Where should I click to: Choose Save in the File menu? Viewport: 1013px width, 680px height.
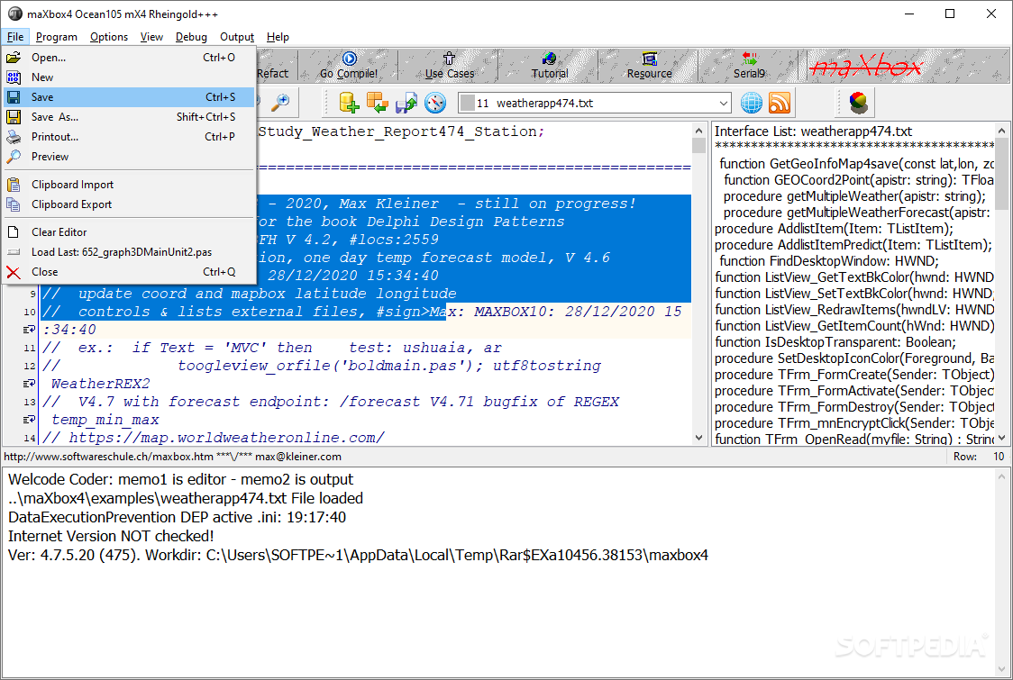[x=129, y=97]
